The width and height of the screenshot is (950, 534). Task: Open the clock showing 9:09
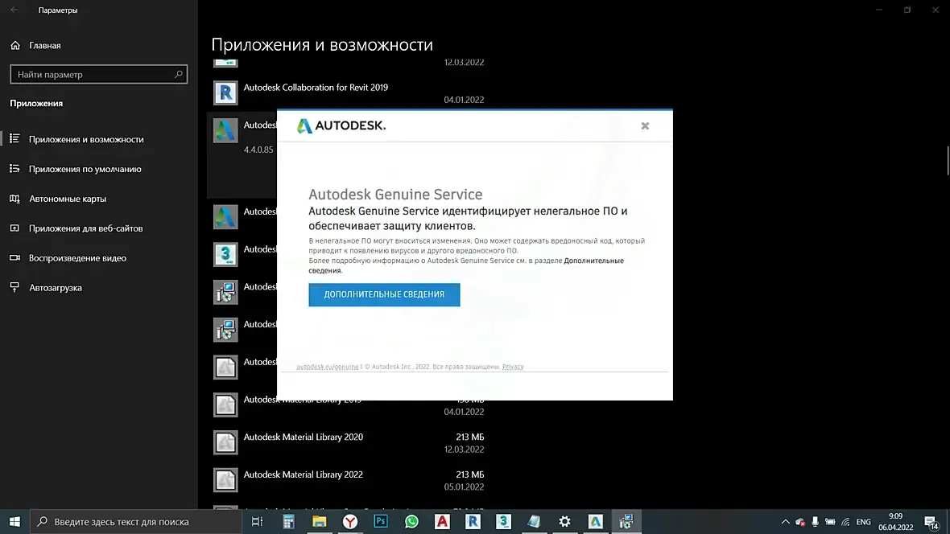pyautogui.click(x=895, y=521)
